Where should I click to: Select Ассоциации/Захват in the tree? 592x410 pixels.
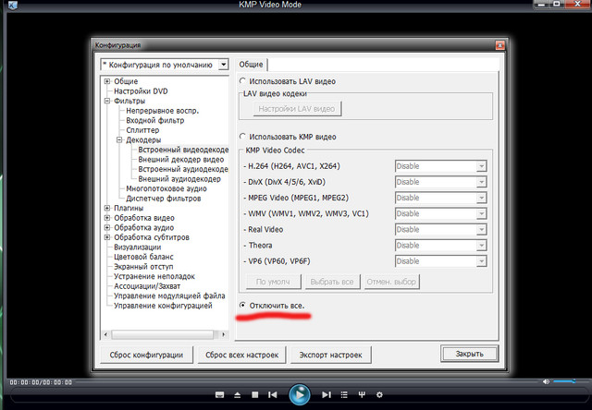point(147,286)
